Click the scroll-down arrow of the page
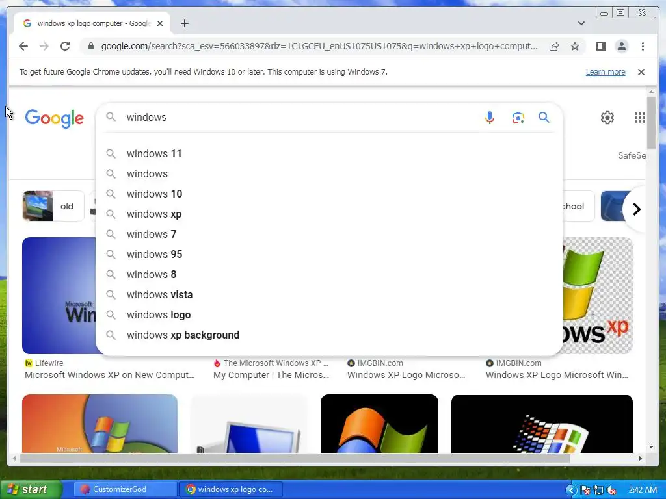Screen dimensions: 666x499 coord(651,447)
